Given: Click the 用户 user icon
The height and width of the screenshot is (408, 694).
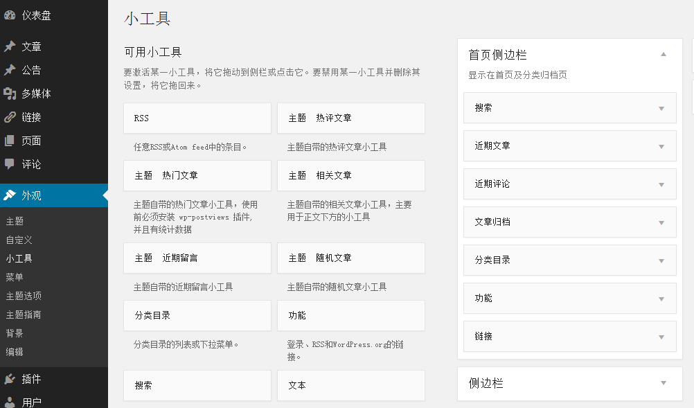Looking at the screenshot, I should pyautogui.click(x=10, y=402).
